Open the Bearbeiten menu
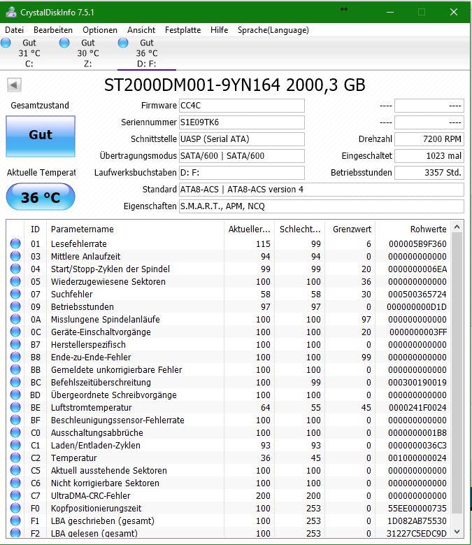The image size is (472, 545). point(52,30)
